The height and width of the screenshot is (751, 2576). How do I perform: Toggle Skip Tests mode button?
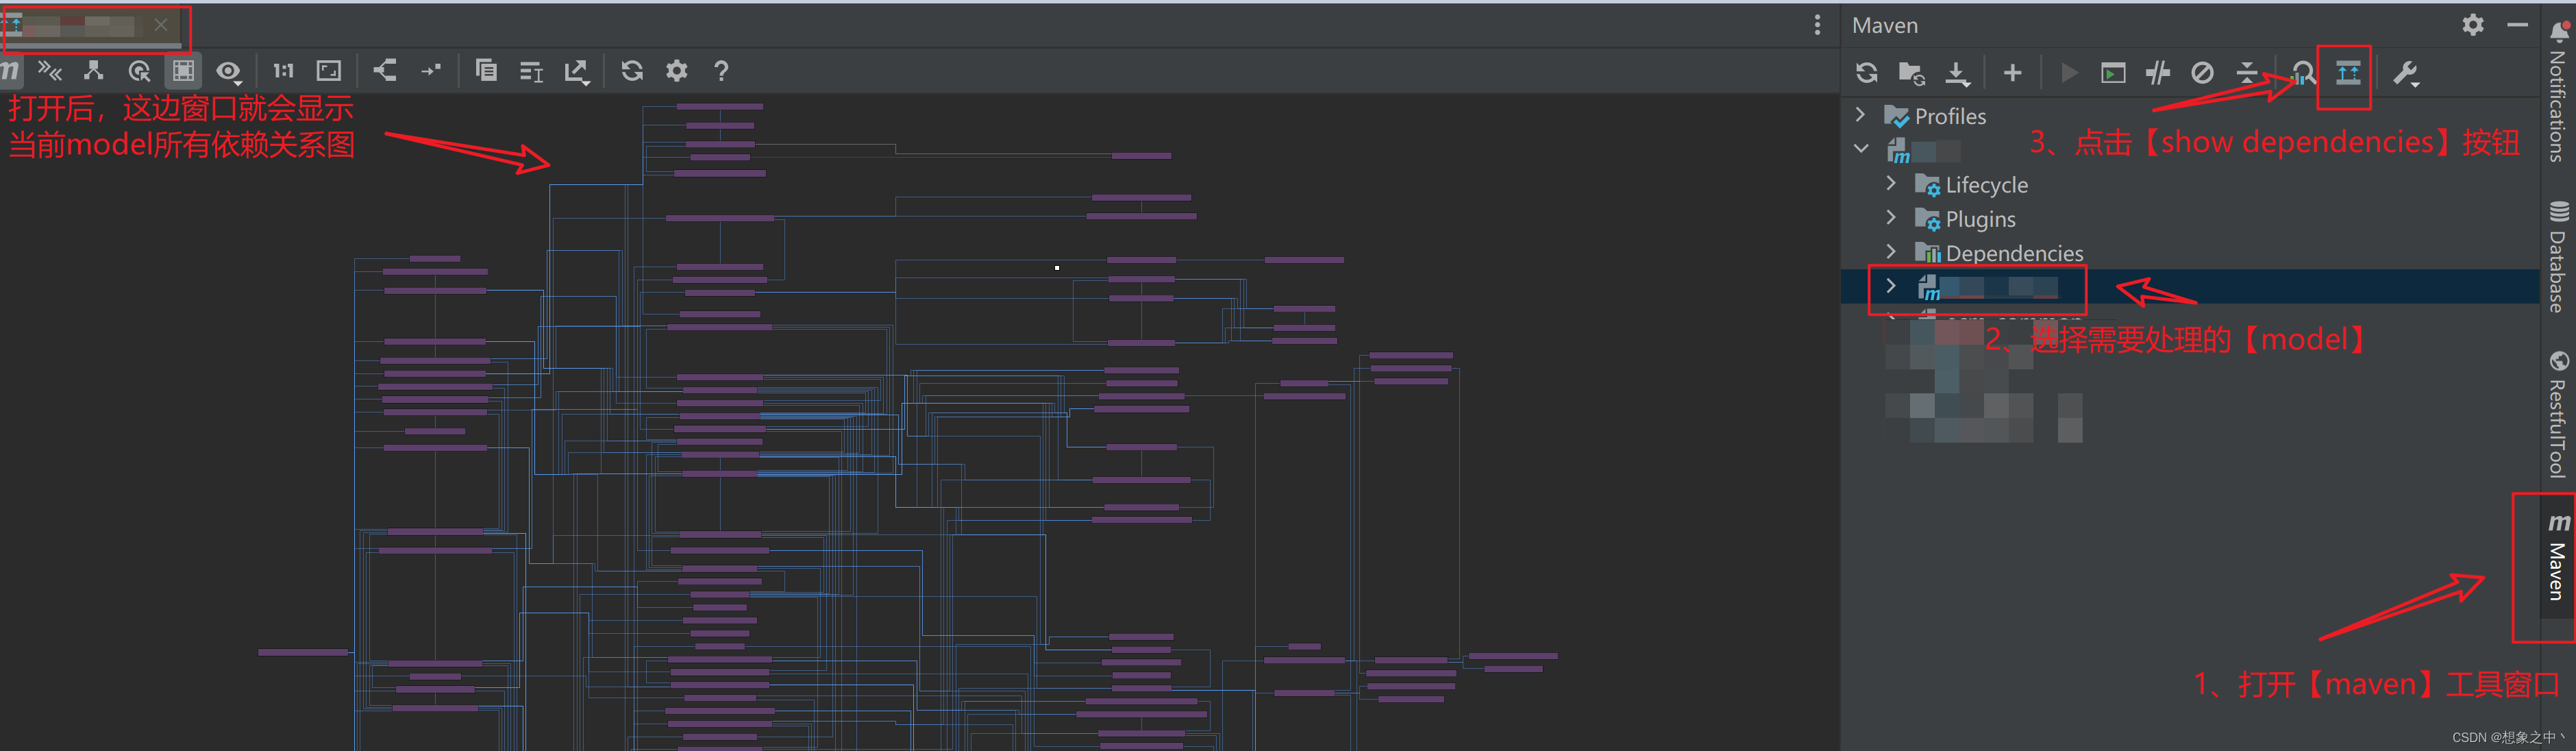pyautogui.click(x=2202, y=72)
